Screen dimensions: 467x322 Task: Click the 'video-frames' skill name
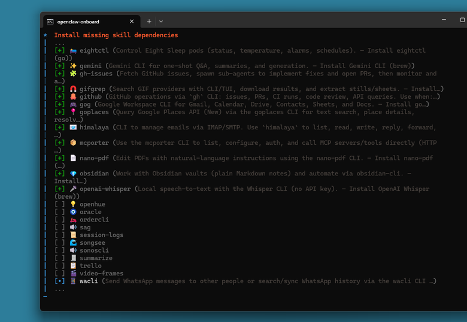[101, 274]
